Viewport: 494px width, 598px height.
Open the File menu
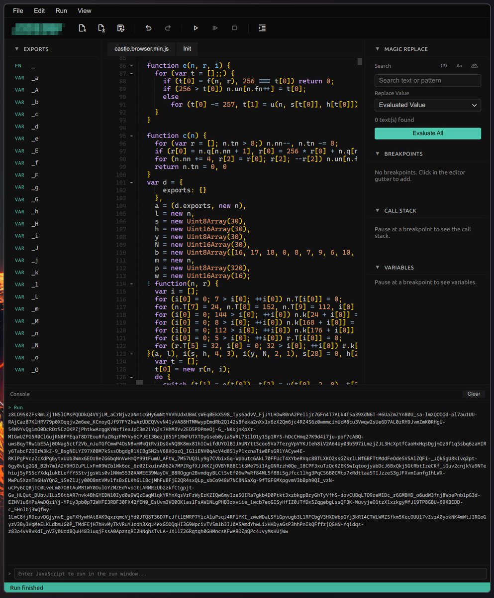tap(18, 10)
